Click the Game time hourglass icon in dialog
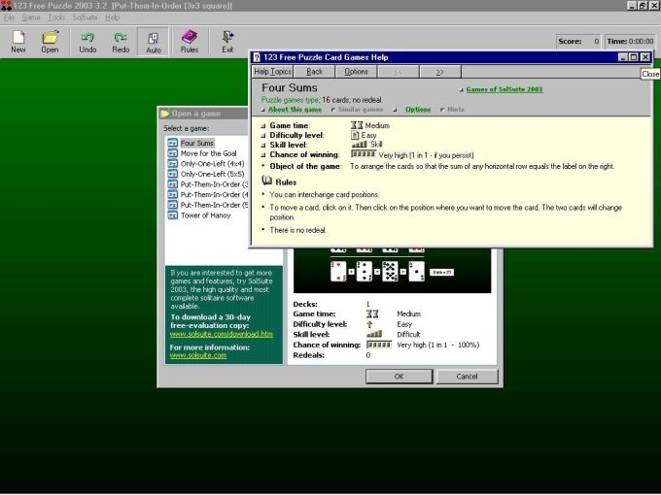Screen dimensions: 661x495 tap(372, 314)
